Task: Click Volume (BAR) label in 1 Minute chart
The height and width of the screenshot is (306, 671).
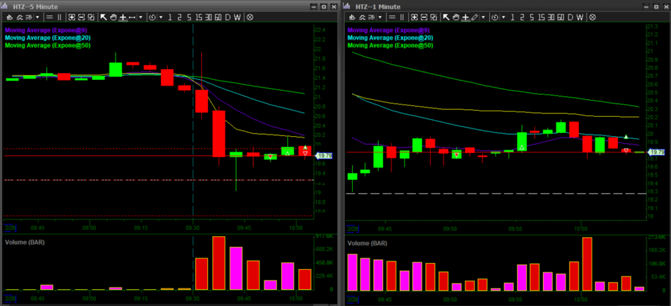Action: [x=367, y=242]
